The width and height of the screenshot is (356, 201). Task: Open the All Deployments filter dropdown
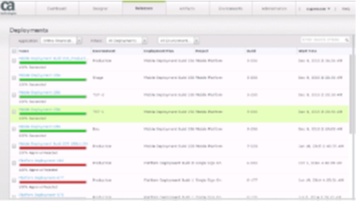[x=127, y=41]
